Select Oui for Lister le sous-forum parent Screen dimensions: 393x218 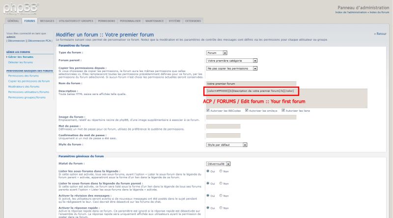coord(208,184)
